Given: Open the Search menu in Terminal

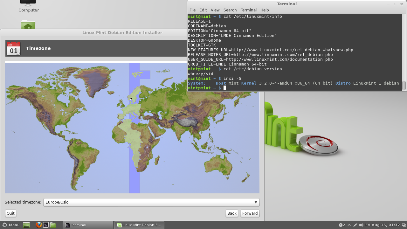Looking at the screenshot, I should pyautogui.click(x=230, y=10).
